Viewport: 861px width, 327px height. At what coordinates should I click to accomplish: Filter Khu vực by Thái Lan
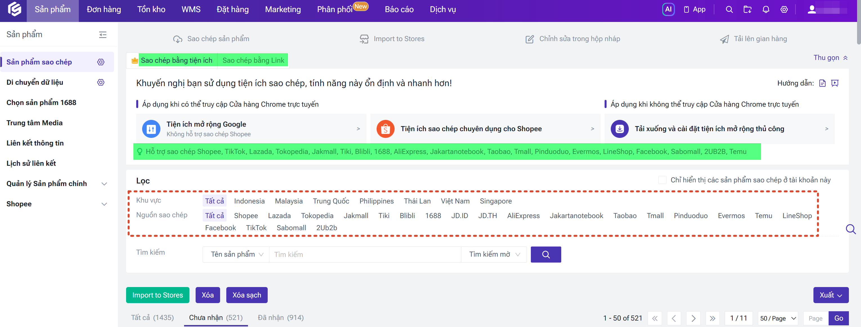(417, 201)
